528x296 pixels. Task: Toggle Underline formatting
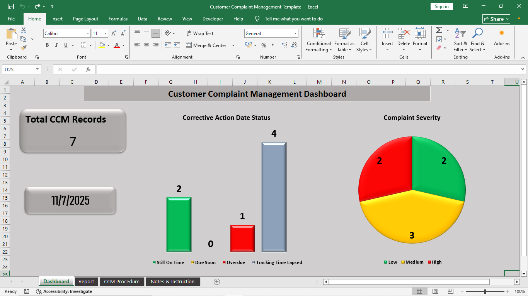[x=66, y=45]
